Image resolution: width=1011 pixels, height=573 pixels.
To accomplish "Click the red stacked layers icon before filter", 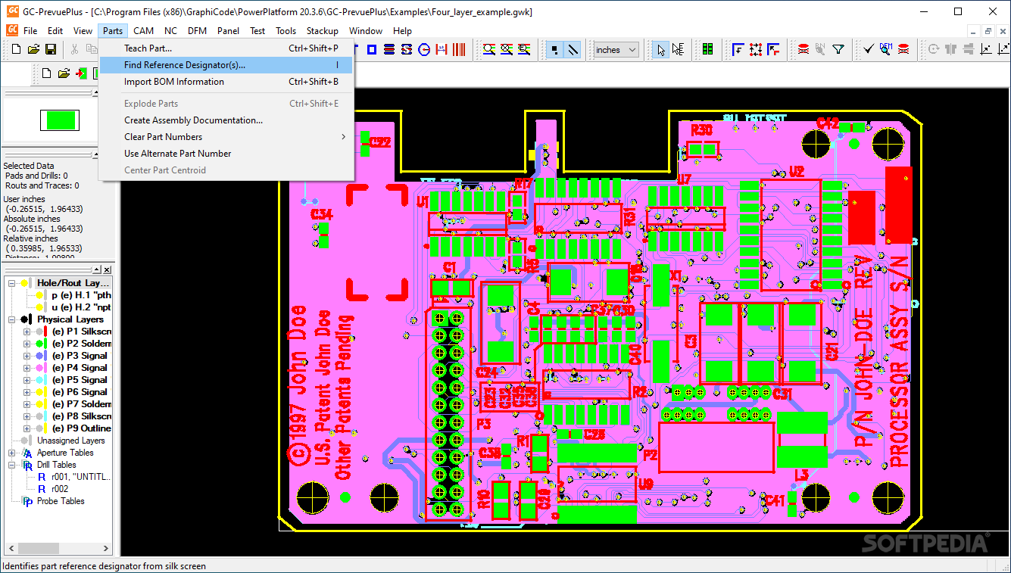I will (803, 50).
